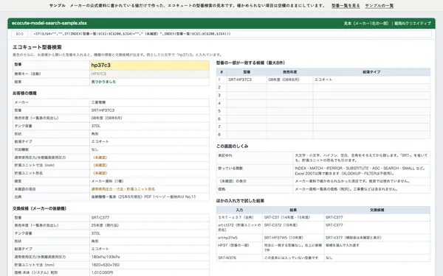This screenshot has width=443, height=276.
Task: Click the (未確認) value beside 貯湯ユニット寸法 in お客様の機種
Action: tap(149, 165)
